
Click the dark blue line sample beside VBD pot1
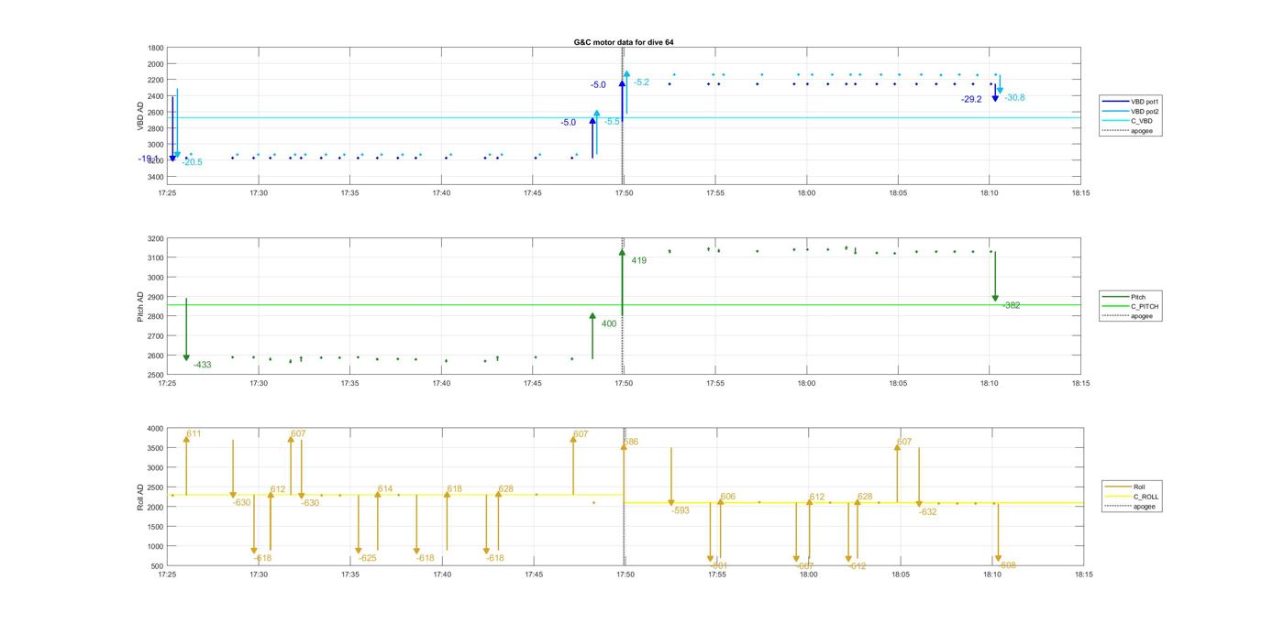[1116, 101]
